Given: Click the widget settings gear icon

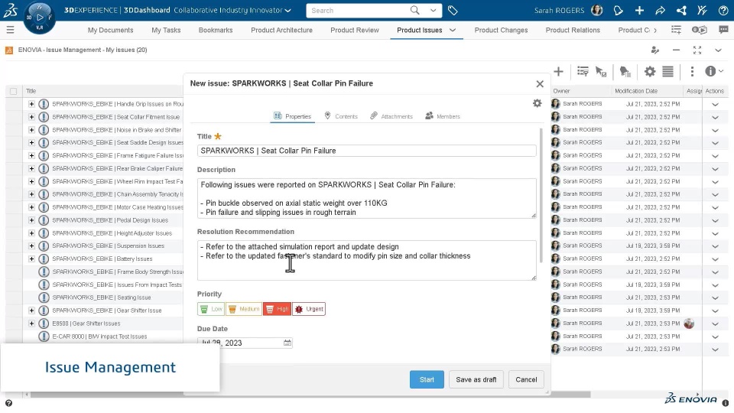Looking at the screenshot, I should pos(650,72).
